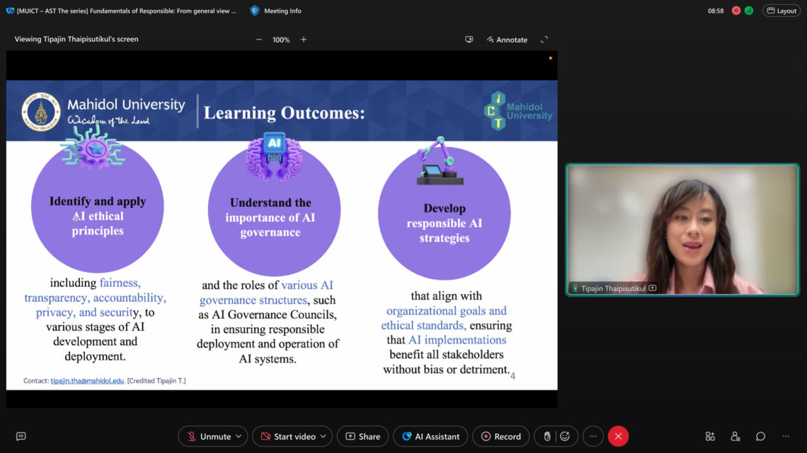Screen dimensions: 807x453
Task: Open reactions emoji picker
Action: coord(565,437)
